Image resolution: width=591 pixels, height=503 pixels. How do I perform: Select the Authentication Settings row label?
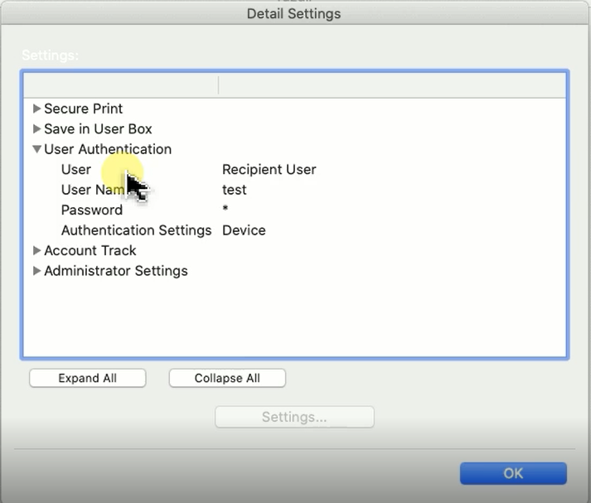(136, 230)
